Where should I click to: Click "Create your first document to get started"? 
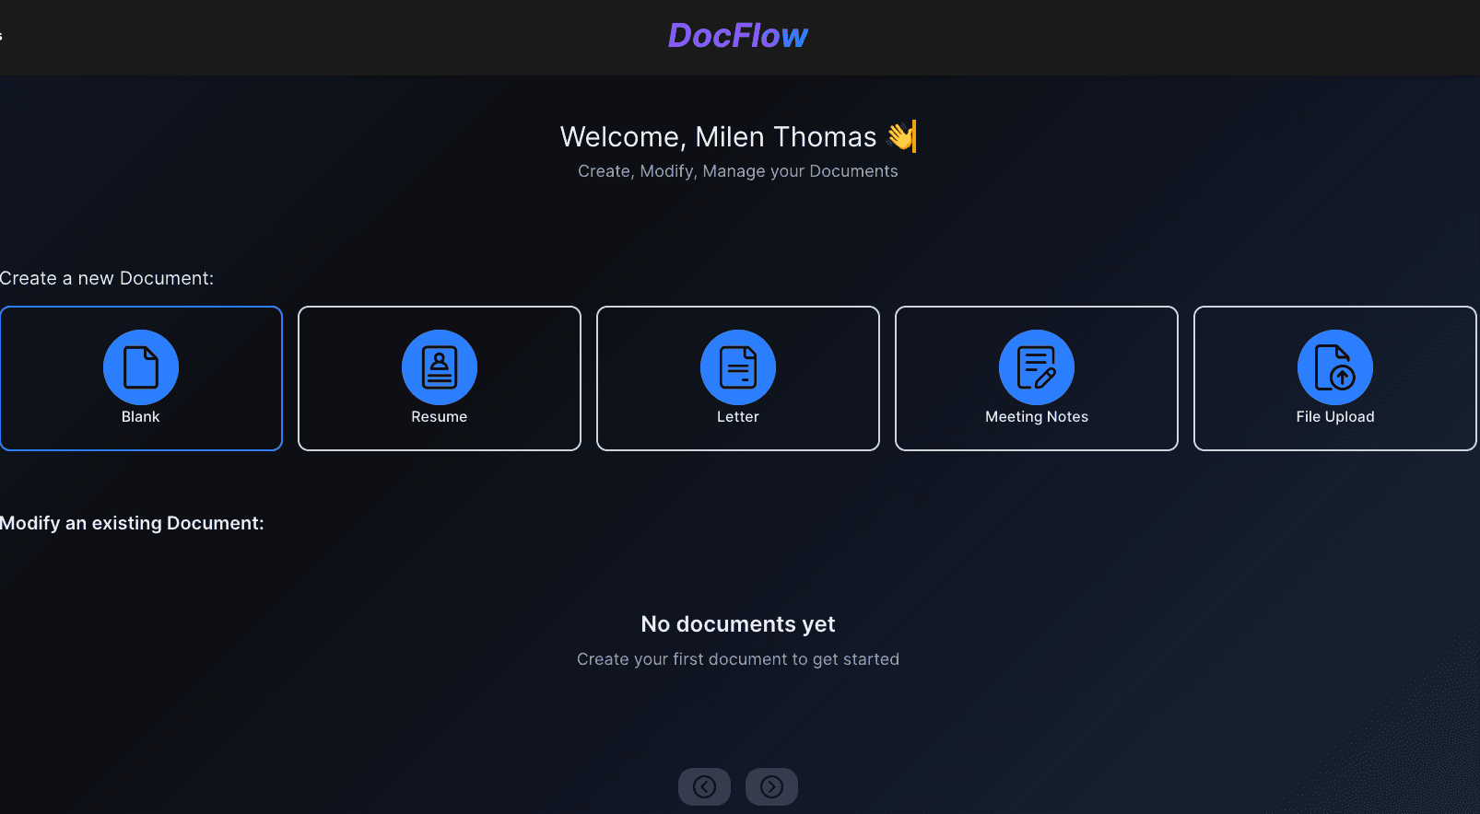point(738,659)
